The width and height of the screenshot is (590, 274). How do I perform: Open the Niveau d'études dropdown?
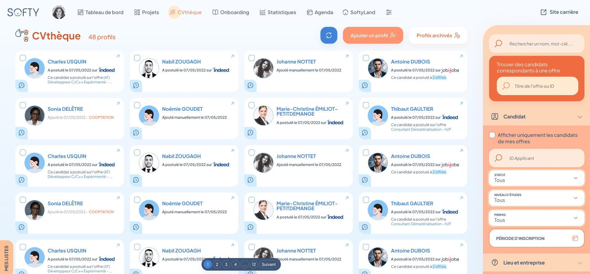click(536, 198)
